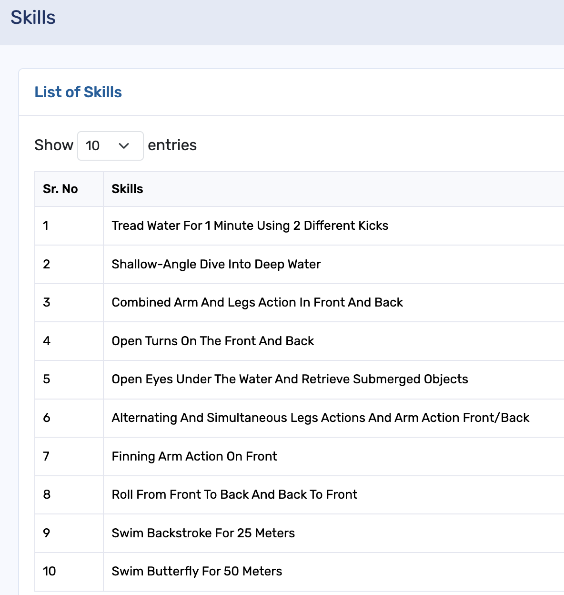Click the Skills page title at top

tap(33, 18)
